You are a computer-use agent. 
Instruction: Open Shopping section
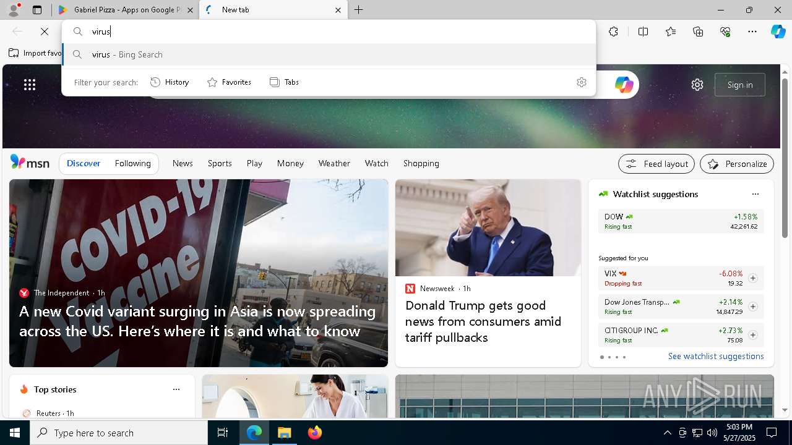click(421, 163)
